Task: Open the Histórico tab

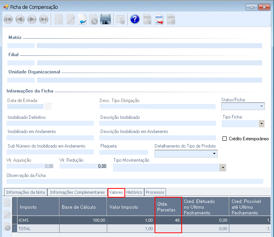Action: 134,192
